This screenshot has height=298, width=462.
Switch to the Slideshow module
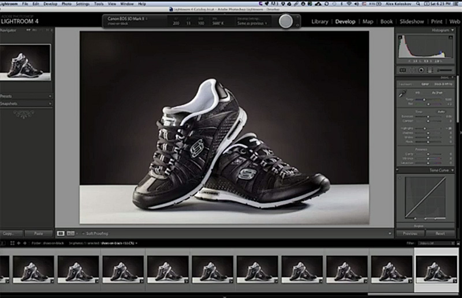(x=412, y=21)
